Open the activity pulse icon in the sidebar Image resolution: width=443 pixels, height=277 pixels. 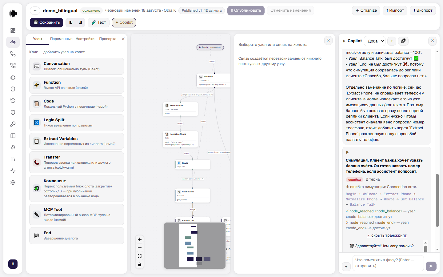pyautogui.click(x=13, y=171)
